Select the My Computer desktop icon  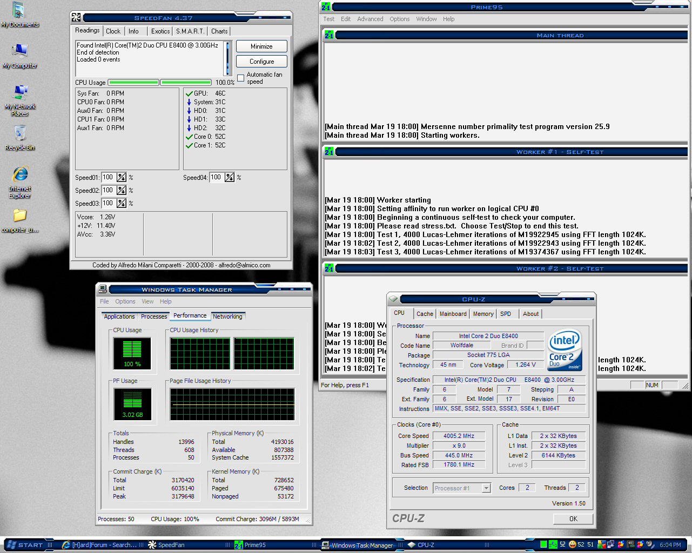point(19,56)
